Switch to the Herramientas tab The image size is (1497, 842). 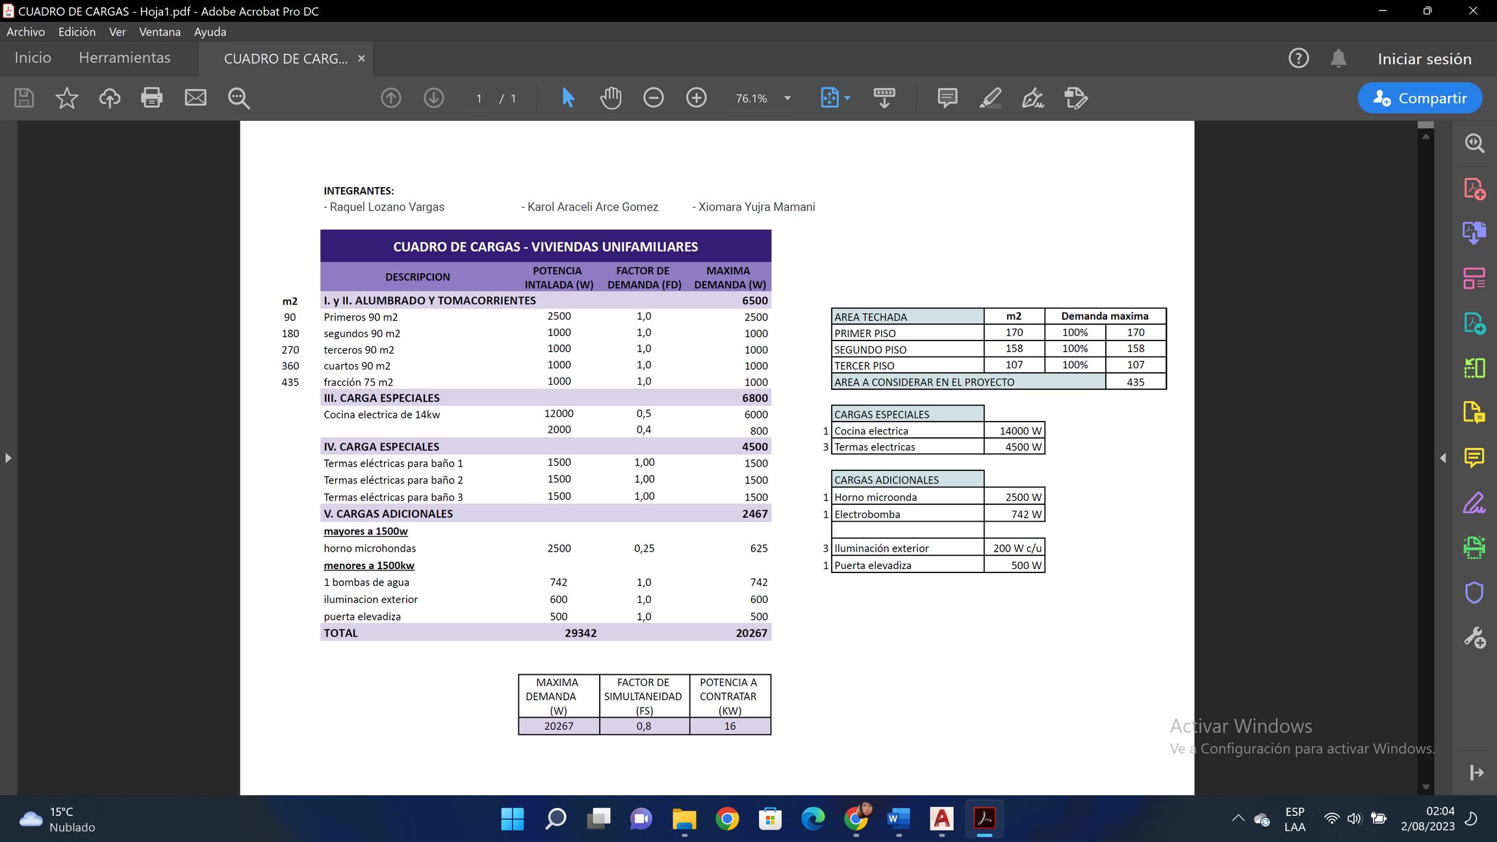pos(124,58)
